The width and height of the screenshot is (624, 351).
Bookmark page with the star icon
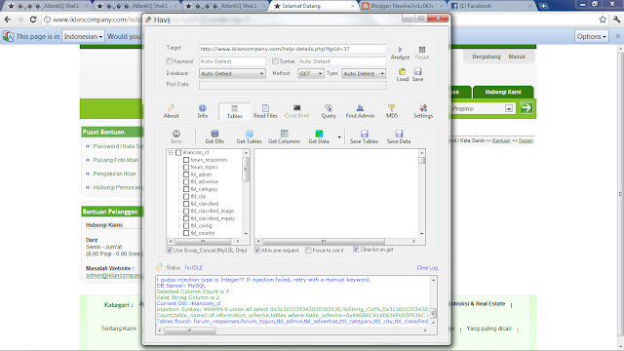tap(603, 19)
